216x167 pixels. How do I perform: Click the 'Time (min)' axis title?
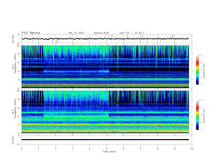[x=109, y=151]
